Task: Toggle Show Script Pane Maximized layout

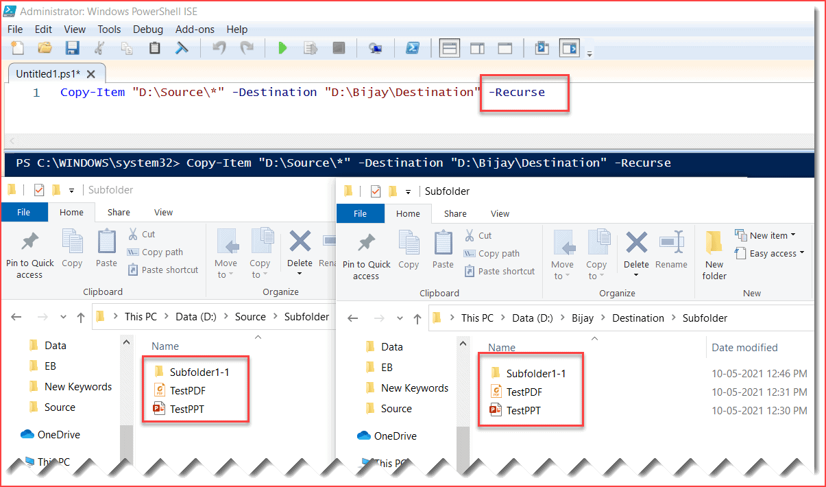Action: (x=505, y=47)
